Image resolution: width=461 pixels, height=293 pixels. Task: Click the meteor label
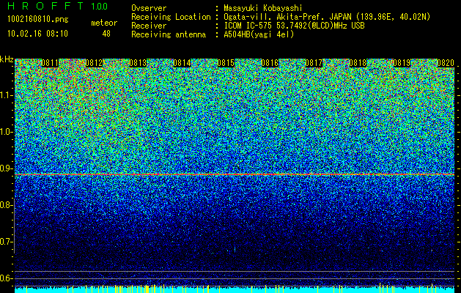click(104, 23)
